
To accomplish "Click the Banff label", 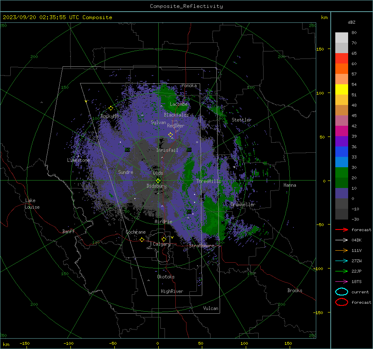I will (68, 232).
